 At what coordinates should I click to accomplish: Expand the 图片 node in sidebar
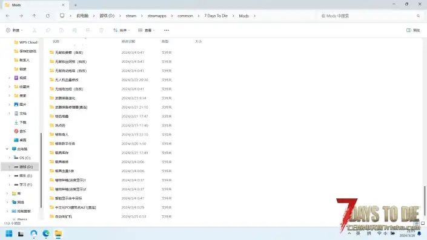[9, 105]
